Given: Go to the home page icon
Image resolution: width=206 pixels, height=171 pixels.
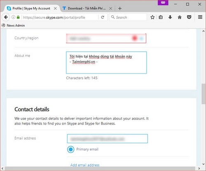Looking at the screenshot, I should pos(180,17).
